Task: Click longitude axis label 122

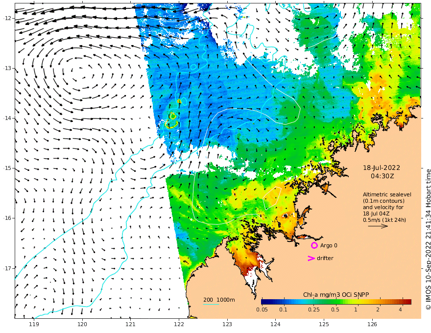Action: pyautogui.click(x=179, y=325)
